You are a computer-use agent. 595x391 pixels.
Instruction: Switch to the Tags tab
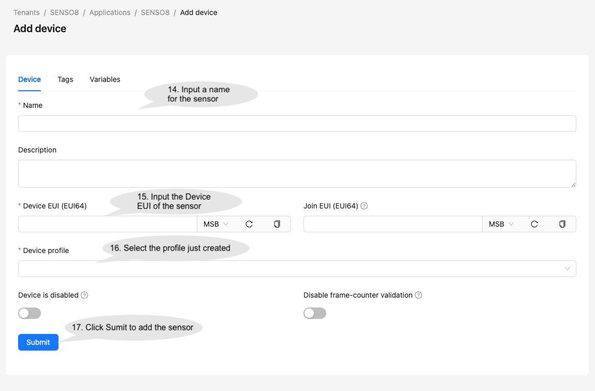pyautogui.click(x=65, y=79)
